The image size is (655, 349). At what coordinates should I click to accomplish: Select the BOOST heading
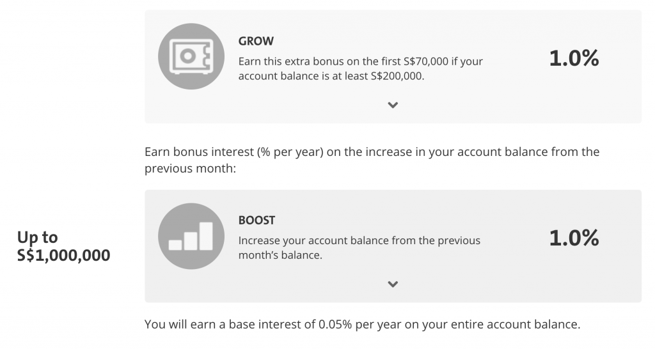(x=256, y=221)
